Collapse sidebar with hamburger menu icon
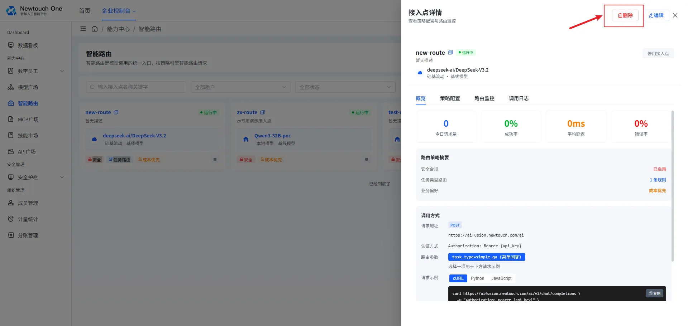Image resolution: width=688 pixels, height=326 pixels. tap(83, 29)
